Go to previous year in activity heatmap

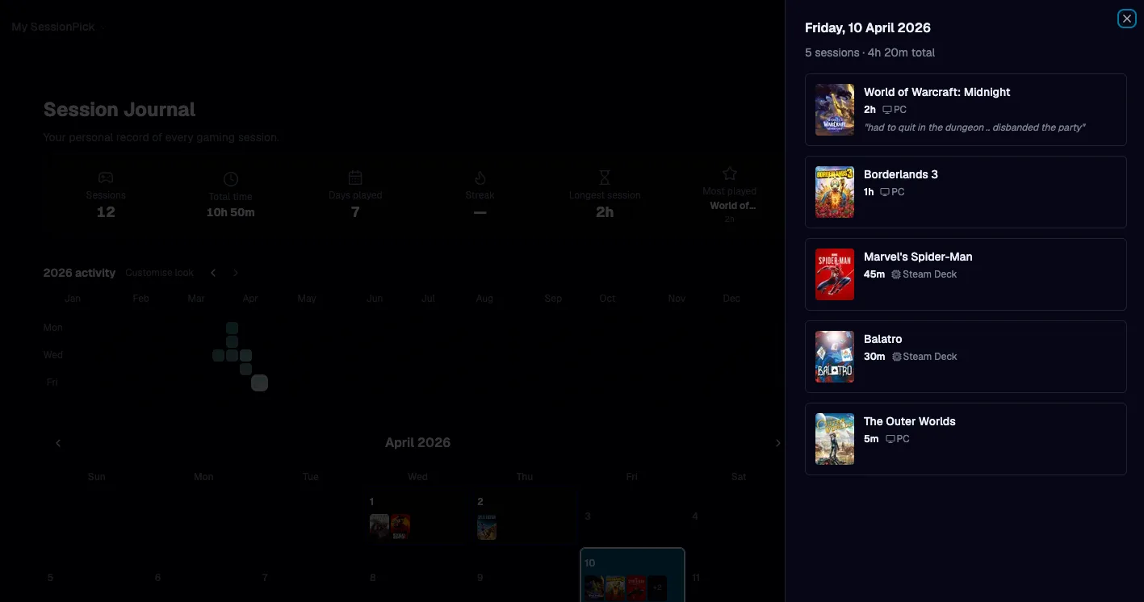[x=213, y=273]
